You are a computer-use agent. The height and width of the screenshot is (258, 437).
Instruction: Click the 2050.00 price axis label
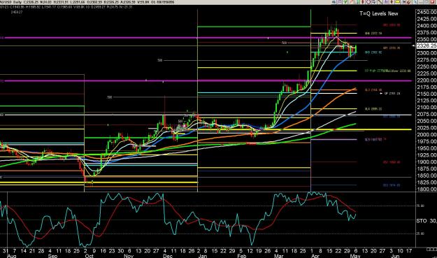[427, 121]
